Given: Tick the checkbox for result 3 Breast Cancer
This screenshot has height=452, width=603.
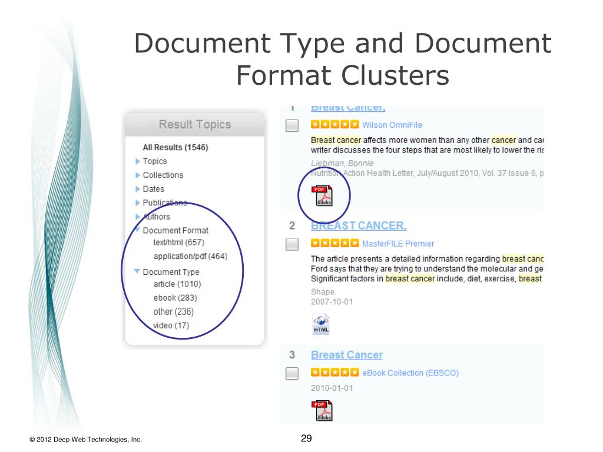Looking at the screenshot, I should pyautogui.click(x=292, y=373).
